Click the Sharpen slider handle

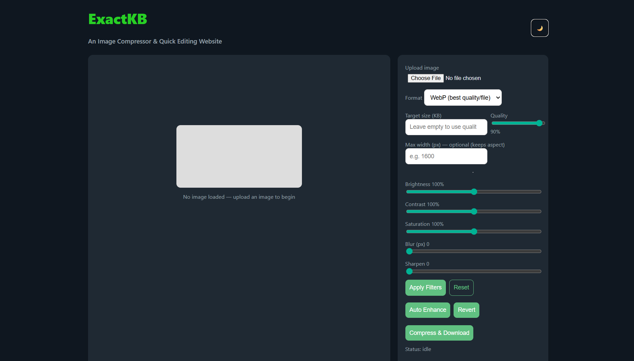pyautogui.click(x=409, y=271)
